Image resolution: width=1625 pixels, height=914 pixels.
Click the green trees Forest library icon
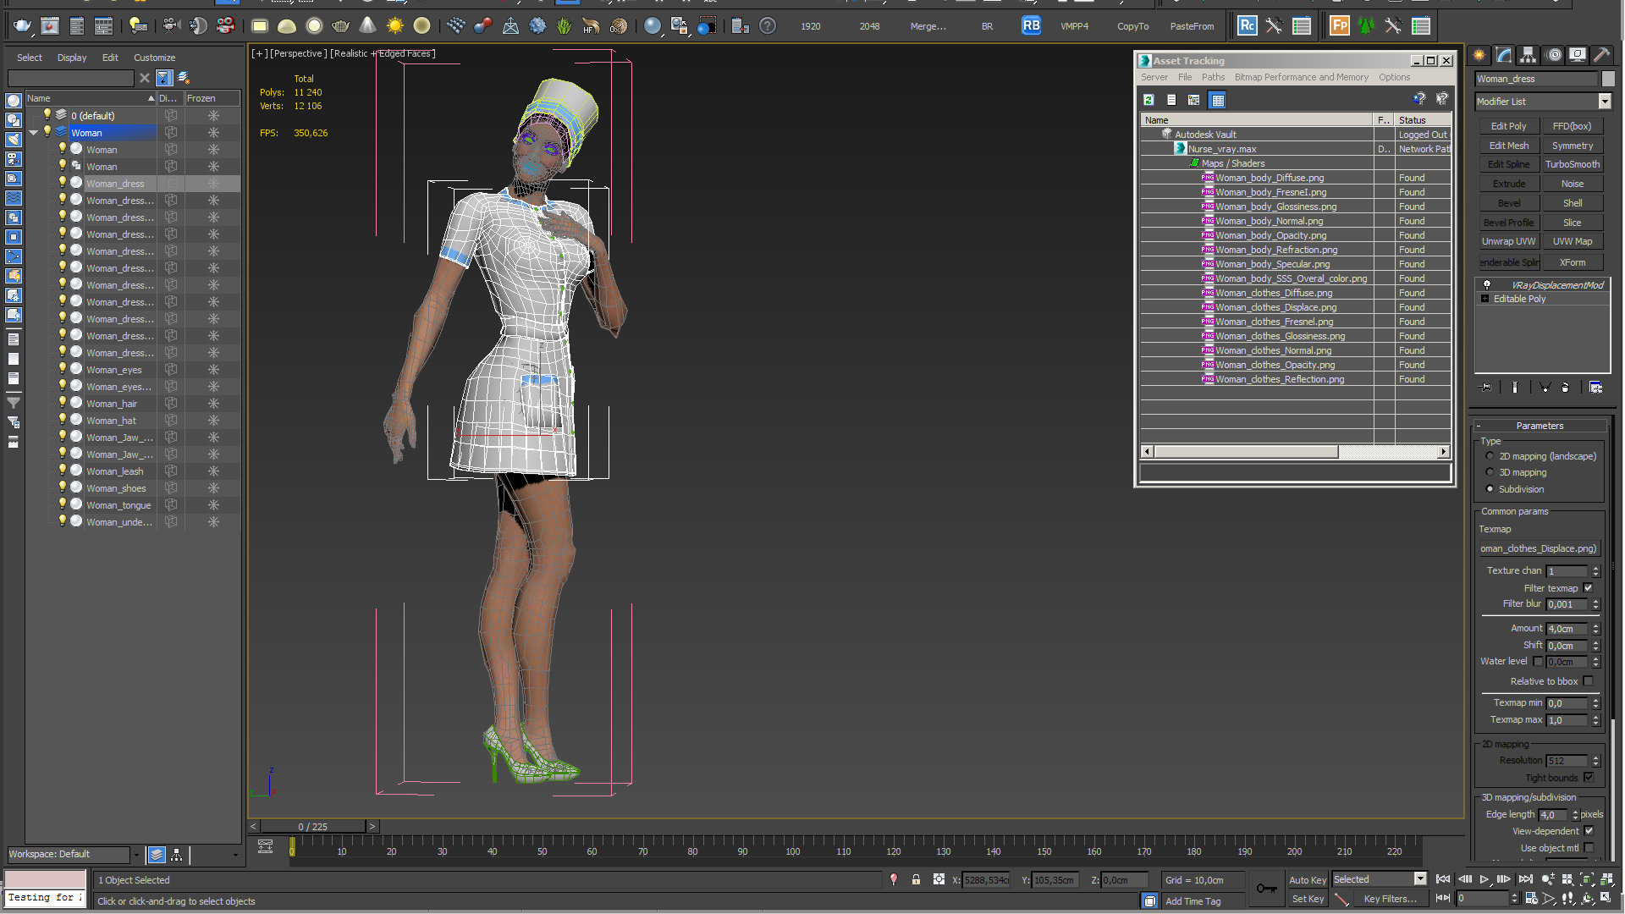click(x=1366, y=26)
